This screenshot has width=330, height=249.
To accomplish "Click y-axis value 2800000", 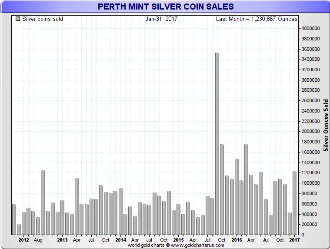I will click(x=310, y=90).
